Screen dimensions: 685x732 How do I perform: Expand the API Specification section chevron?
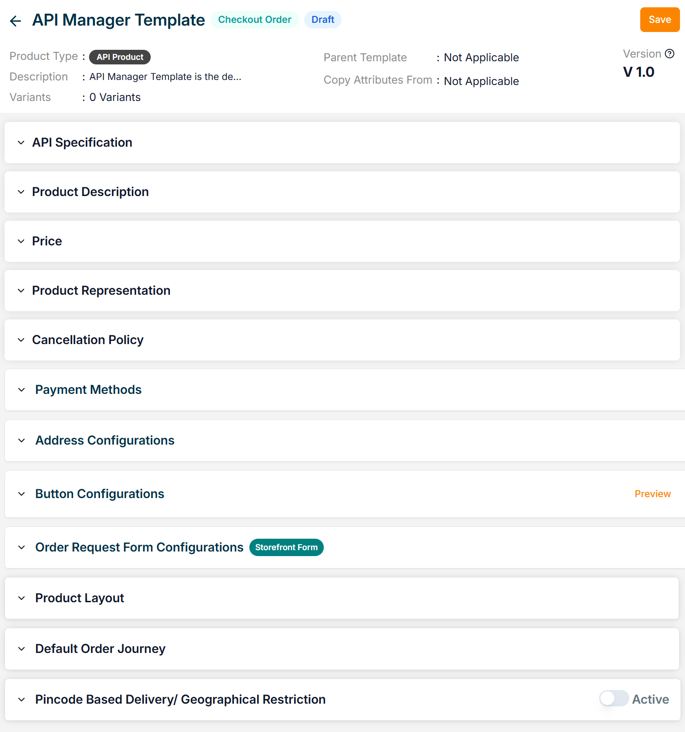coord(21,143)
